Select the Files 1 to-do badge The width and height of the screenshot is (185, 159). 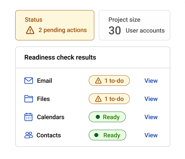pyautogui.click(x=109, y=99)
